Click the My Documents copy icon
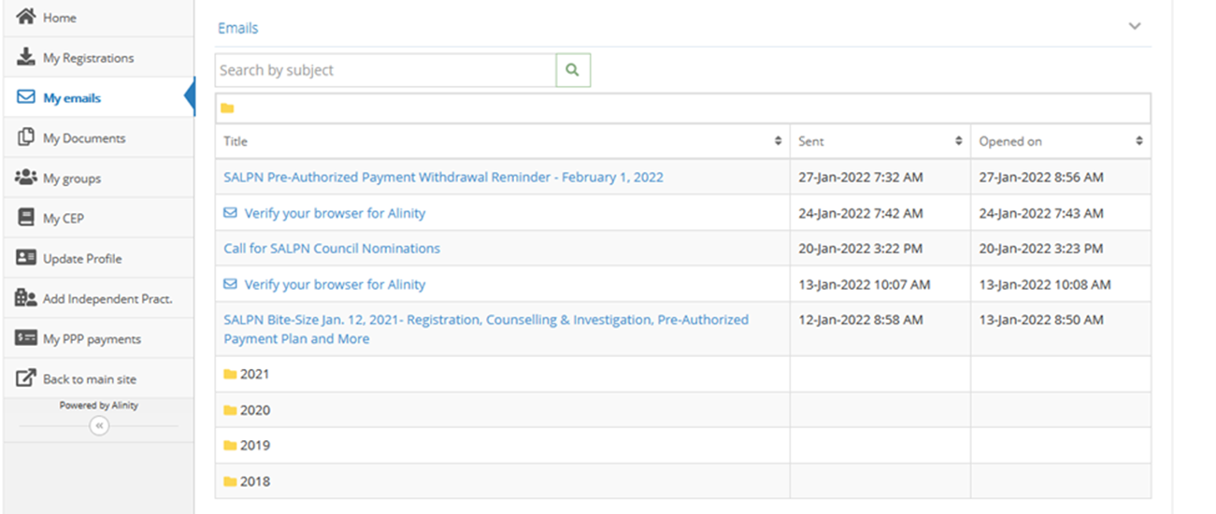 pos(26,137)
